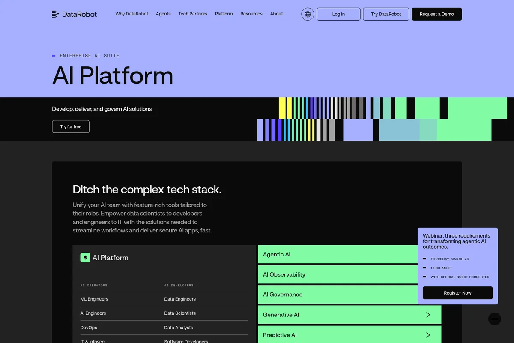Select Data Scientists under AI Developers
Viewport: 514px width, 343px height.
pos(180,313)
